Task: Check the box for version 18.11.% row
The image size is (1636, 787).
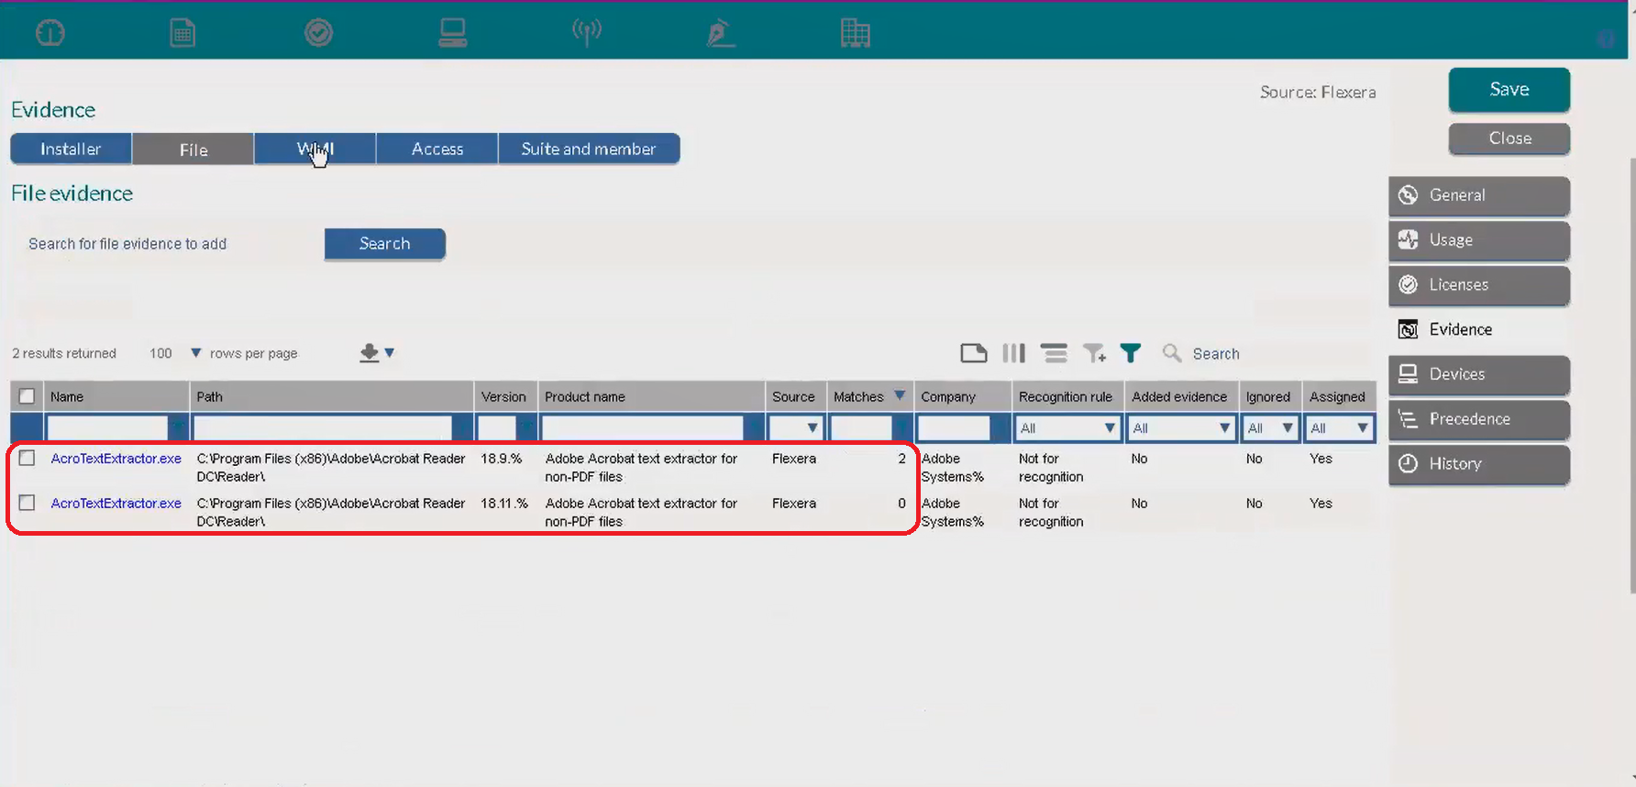Action: coord(27,503)
